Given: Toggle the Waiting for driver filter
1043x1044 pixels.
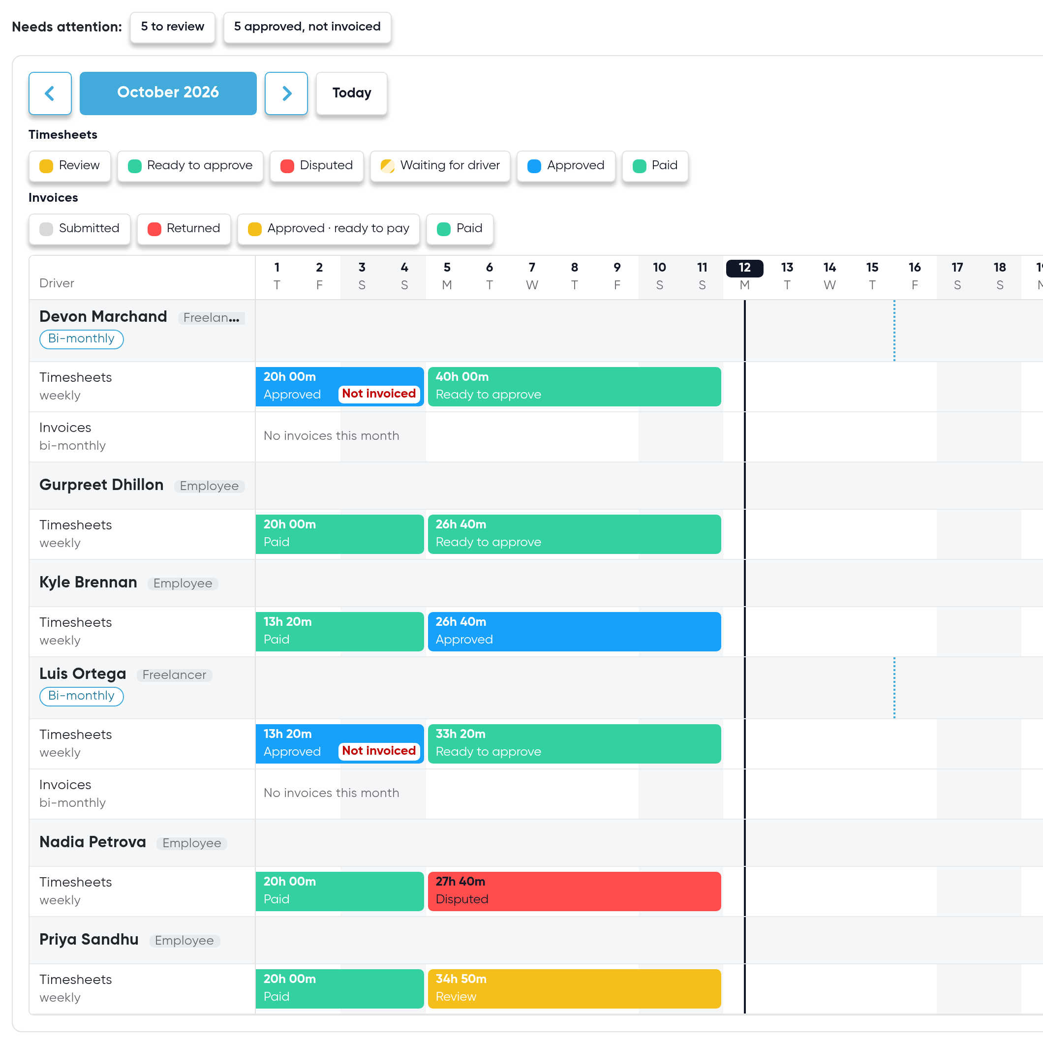Looking at the screenshot, I should pyautogui.click(x=440, y=166).
